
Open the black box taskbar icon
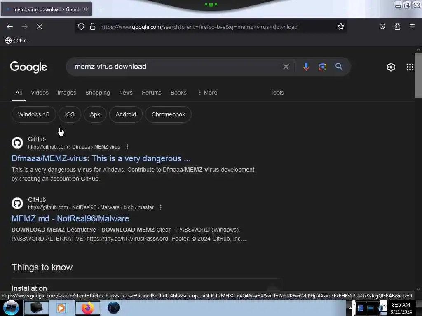pos(37,308)
